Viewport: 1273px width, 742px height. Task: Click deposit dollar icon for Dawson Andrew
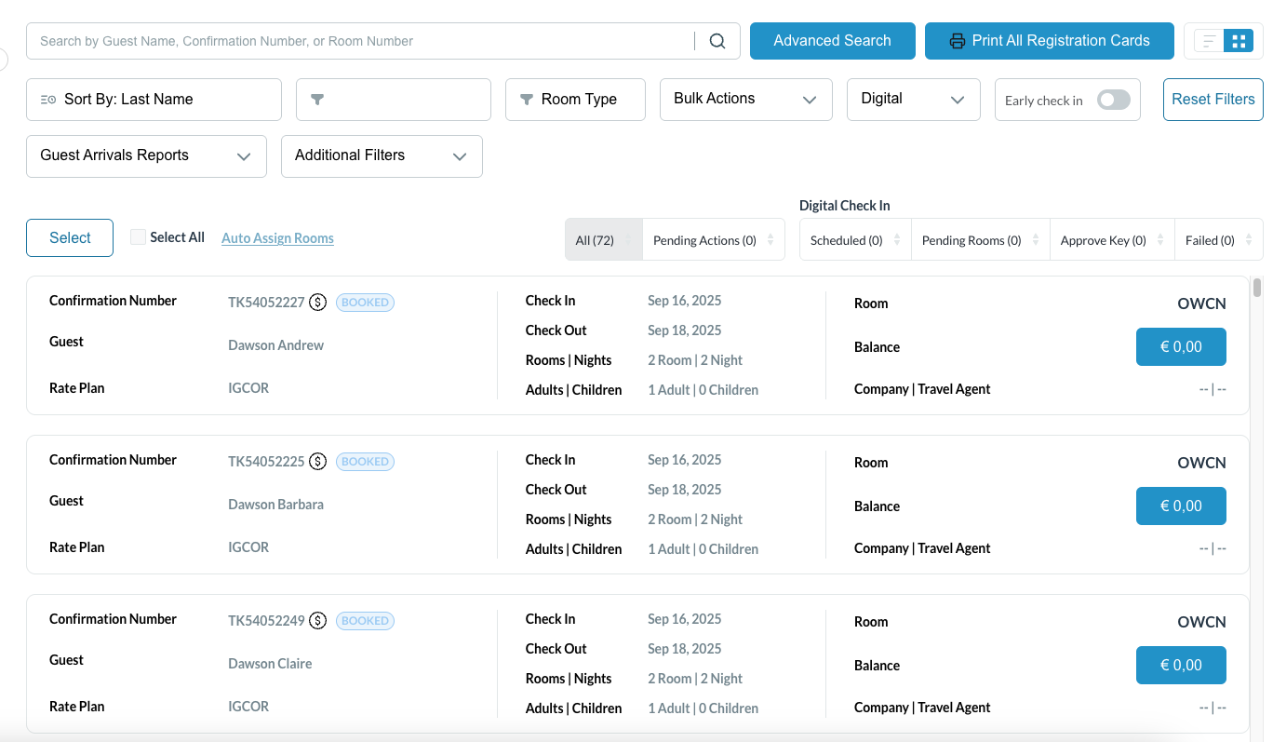click(318, 302)
